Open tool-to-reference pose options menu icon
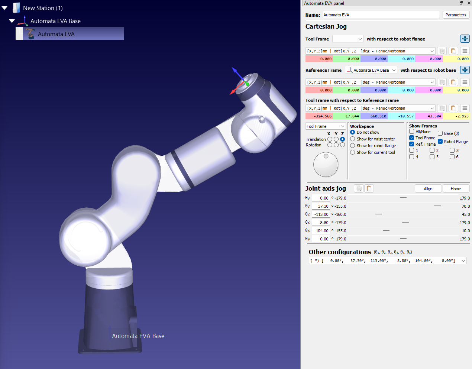 click(x=465, y=108)
